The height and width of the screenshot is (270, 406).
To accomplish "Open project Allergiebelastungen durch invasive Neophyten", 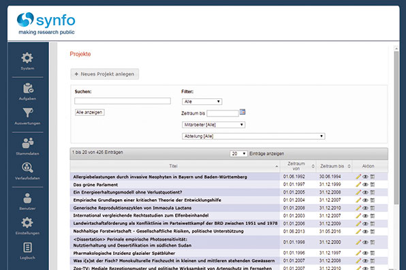I will pos(160,177).
